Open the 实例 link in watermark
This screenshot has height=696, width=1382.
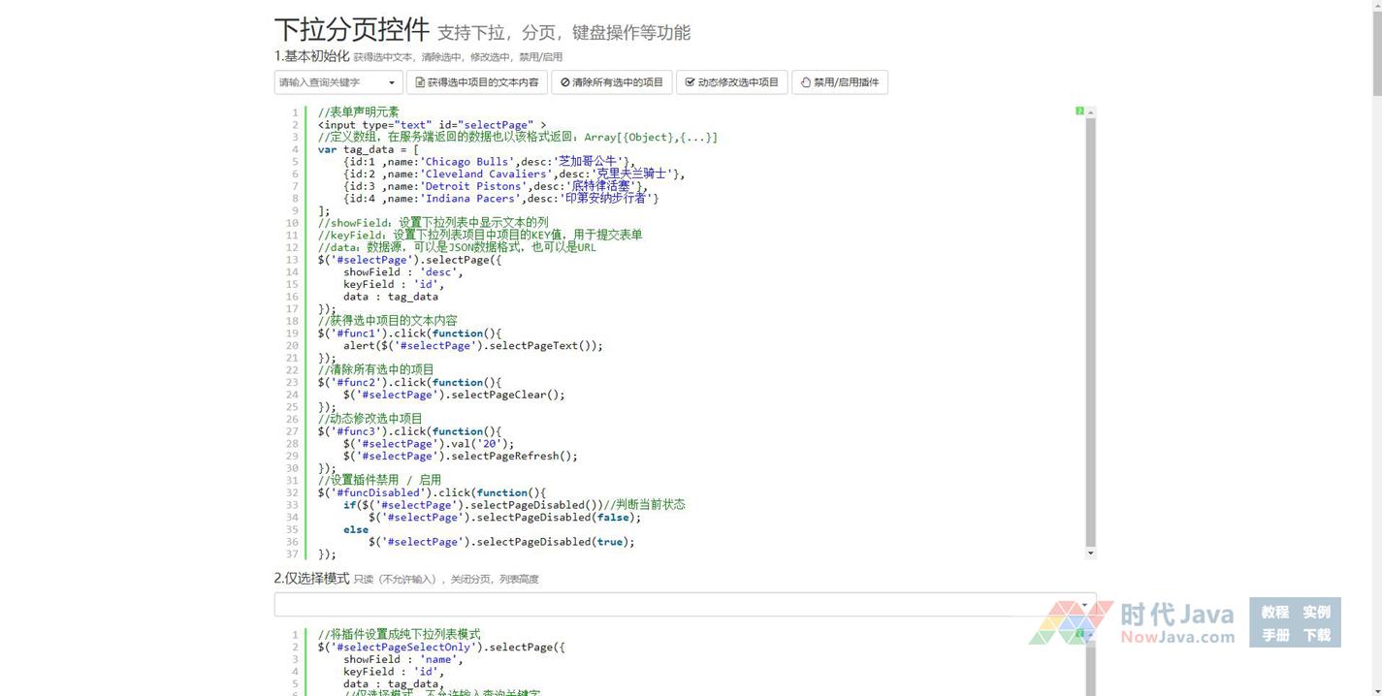click(1316, 612)
